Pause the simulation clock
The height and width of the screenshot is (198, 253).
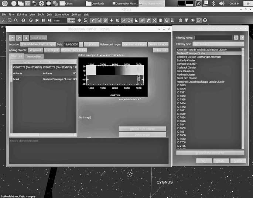pos(43,20)
